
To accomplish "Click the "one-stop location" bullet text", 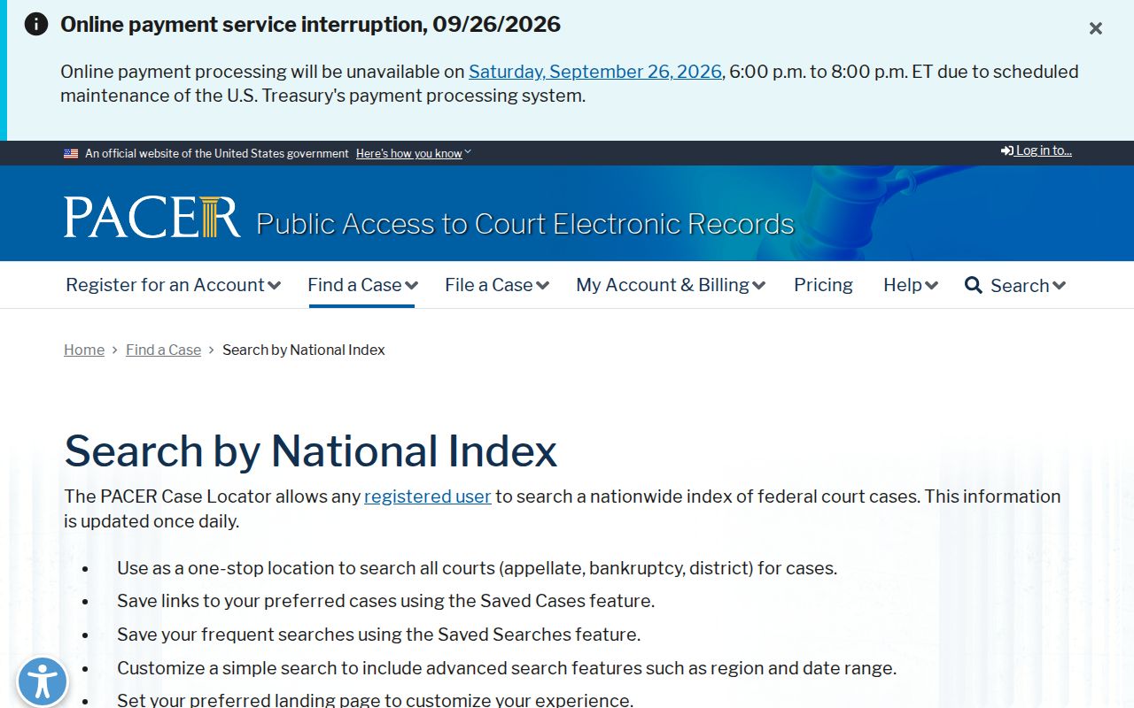I will pos(477,568).
